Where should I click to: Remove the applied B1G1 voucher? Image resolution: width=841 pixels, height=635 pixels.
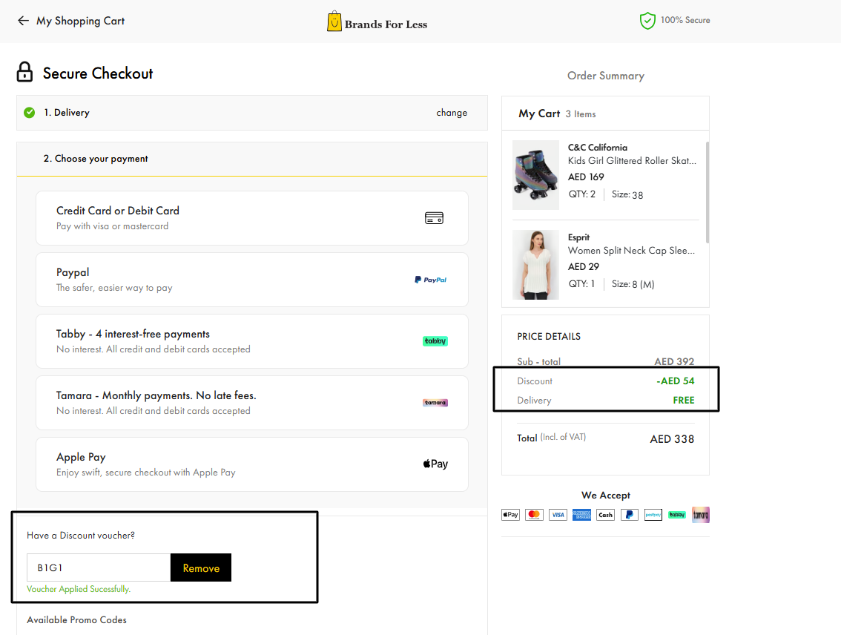[x=201, y=568]
